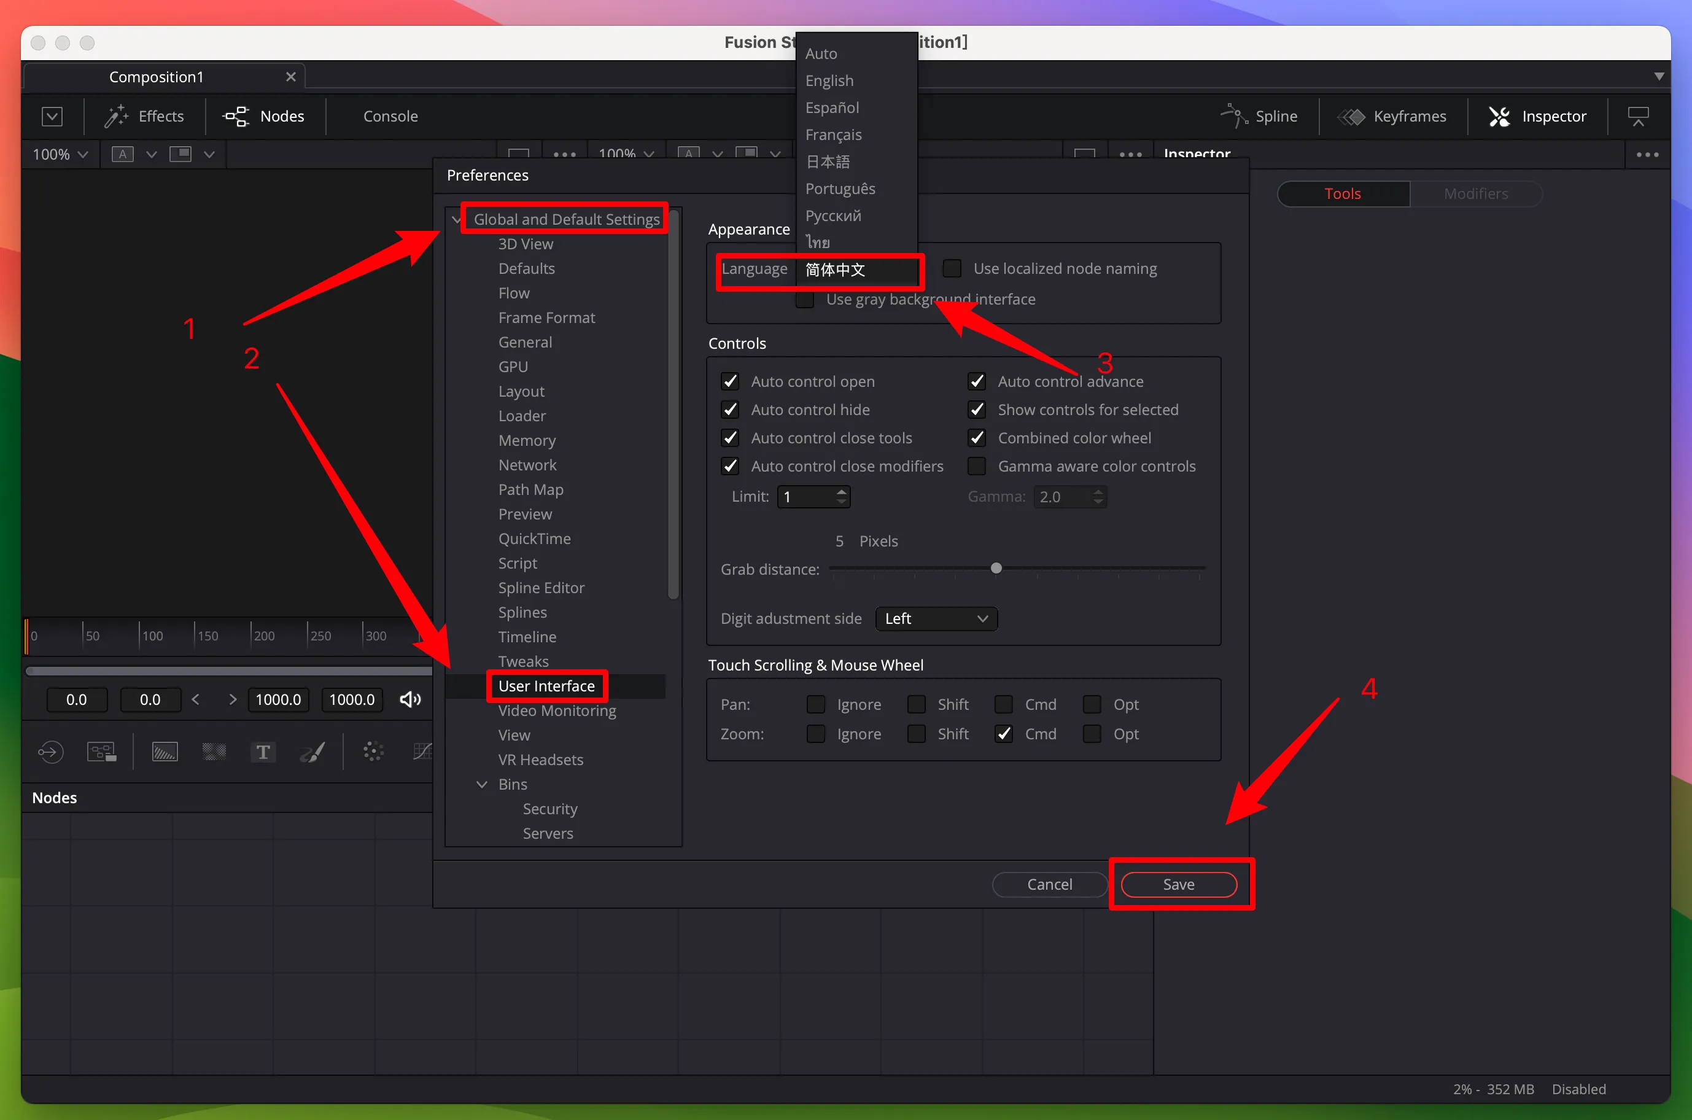This screenshot has height=1120, width=1692.
Task: Collapse Global and Default Settings tree
Action: 456,219
